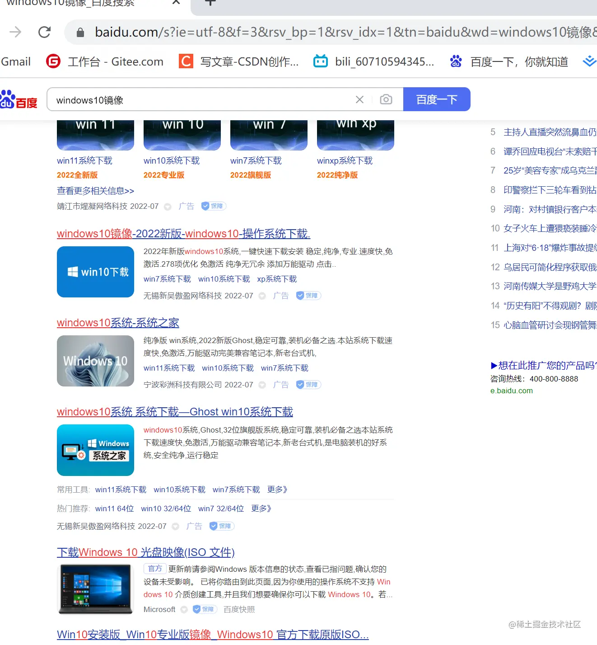
Task: Open the win 10 thumbnail image
Action: (182, 135)
